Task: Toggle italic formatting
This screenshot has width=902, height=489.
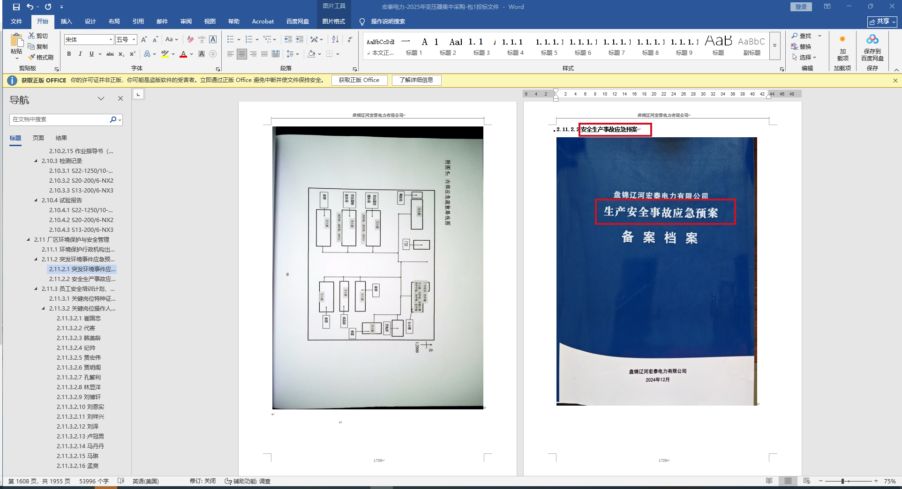Action: tap(80, 54)
